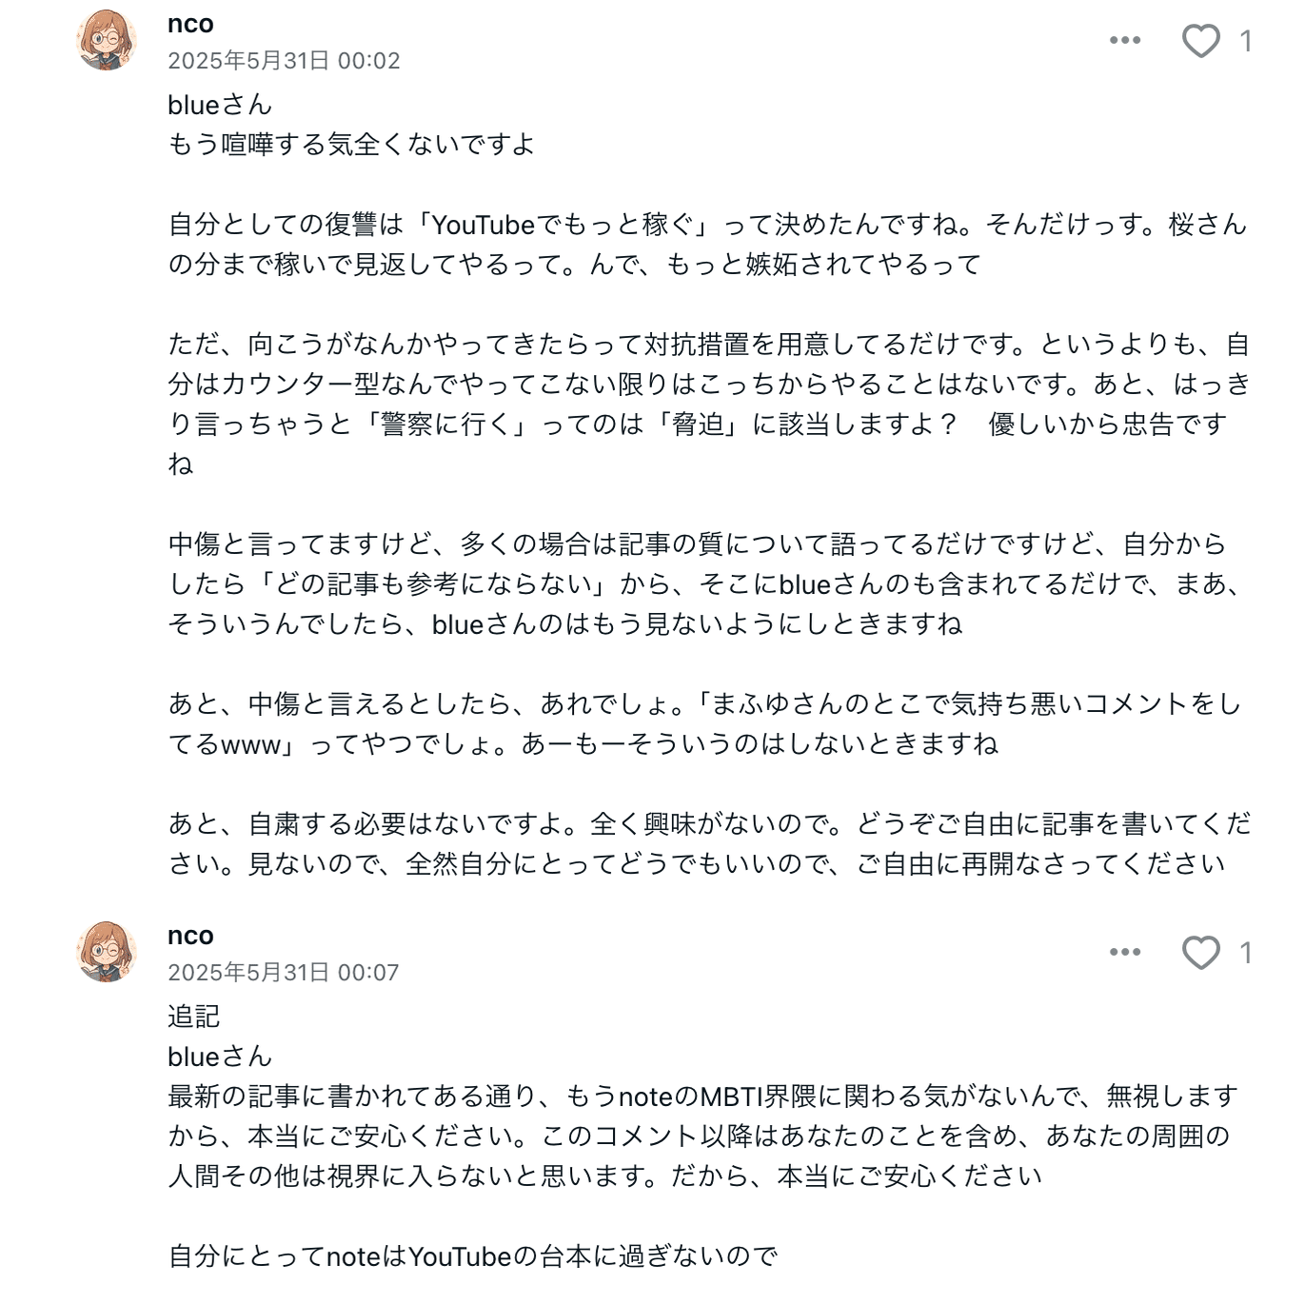Open the three-dot menu on the 00:07 comment

click(x=1125, y=952)
